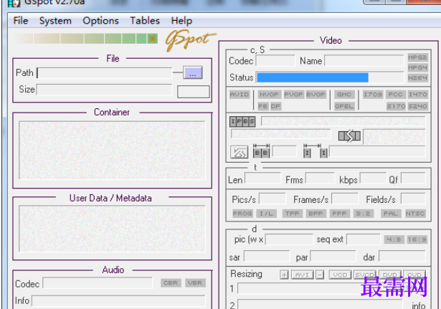Screen dimensions: 441x309
Task: Click the PPF indicator badge
Action: coord(339,214)
